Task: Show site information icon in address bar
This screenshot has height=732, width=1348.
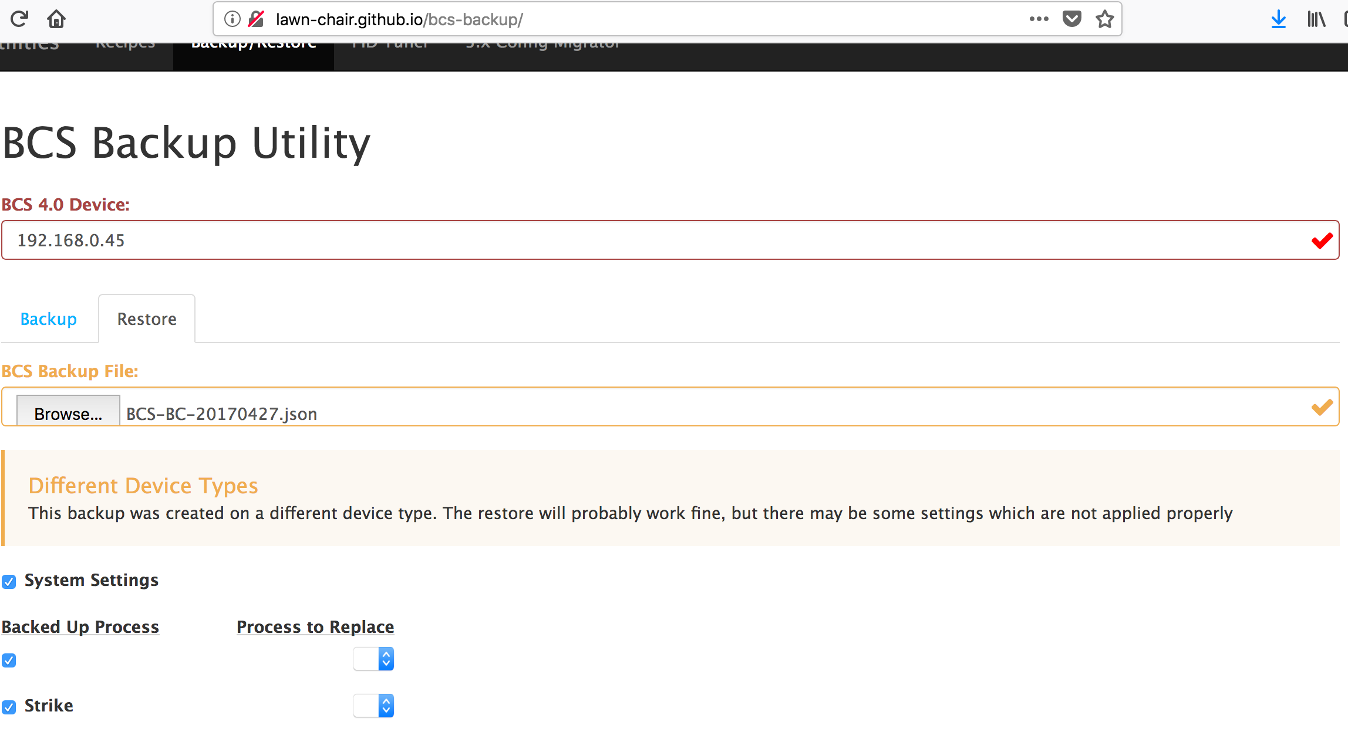Action: pos(232,19)
